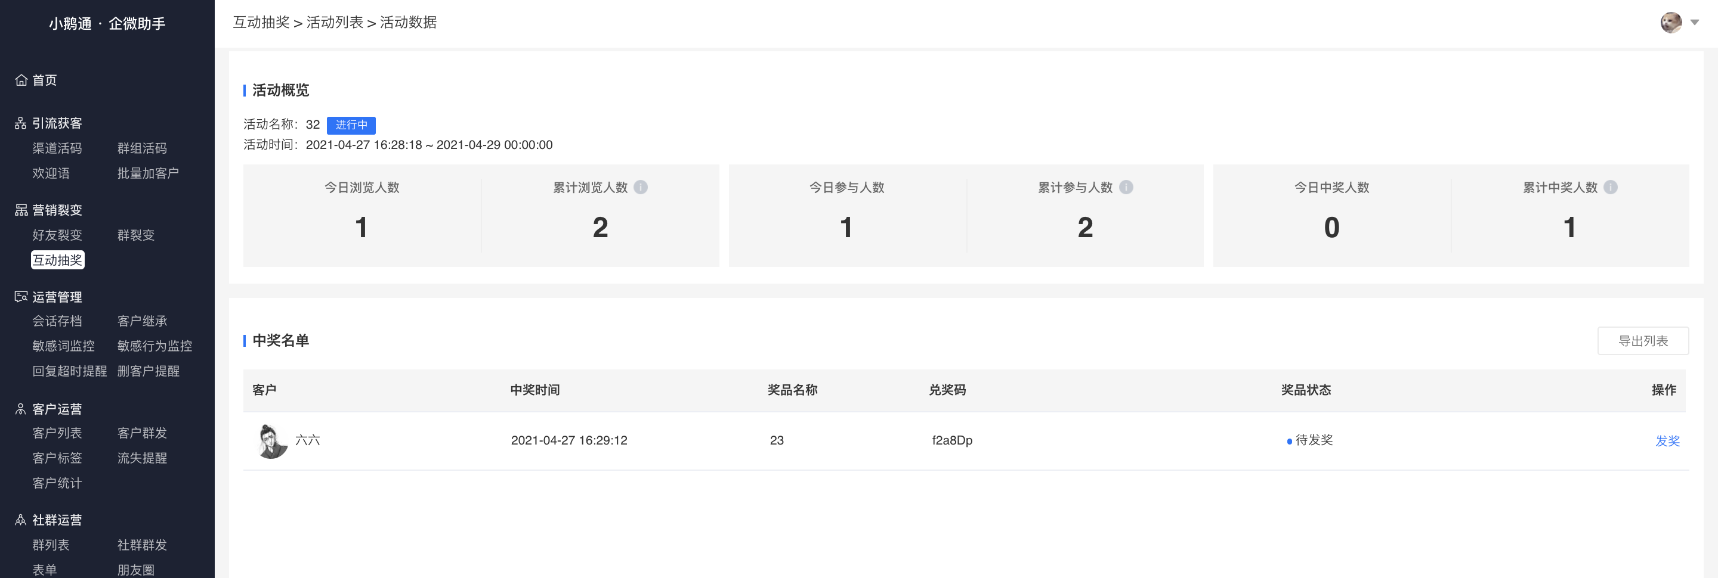This screenshot has width=1718, height=578.
Task: Open 群组活码 menu item
Action: [142, 148]
